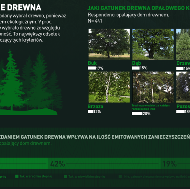Click the 20% white bar indicator
Viewport: 190px width, 189px height.
tap(137, 113)
